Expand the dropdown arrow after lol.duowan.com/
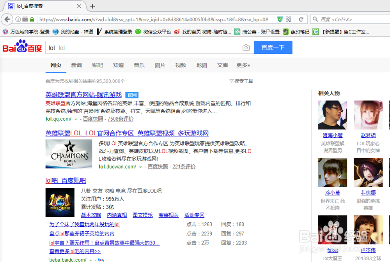390x262 pixels. [x=140, y=167]
